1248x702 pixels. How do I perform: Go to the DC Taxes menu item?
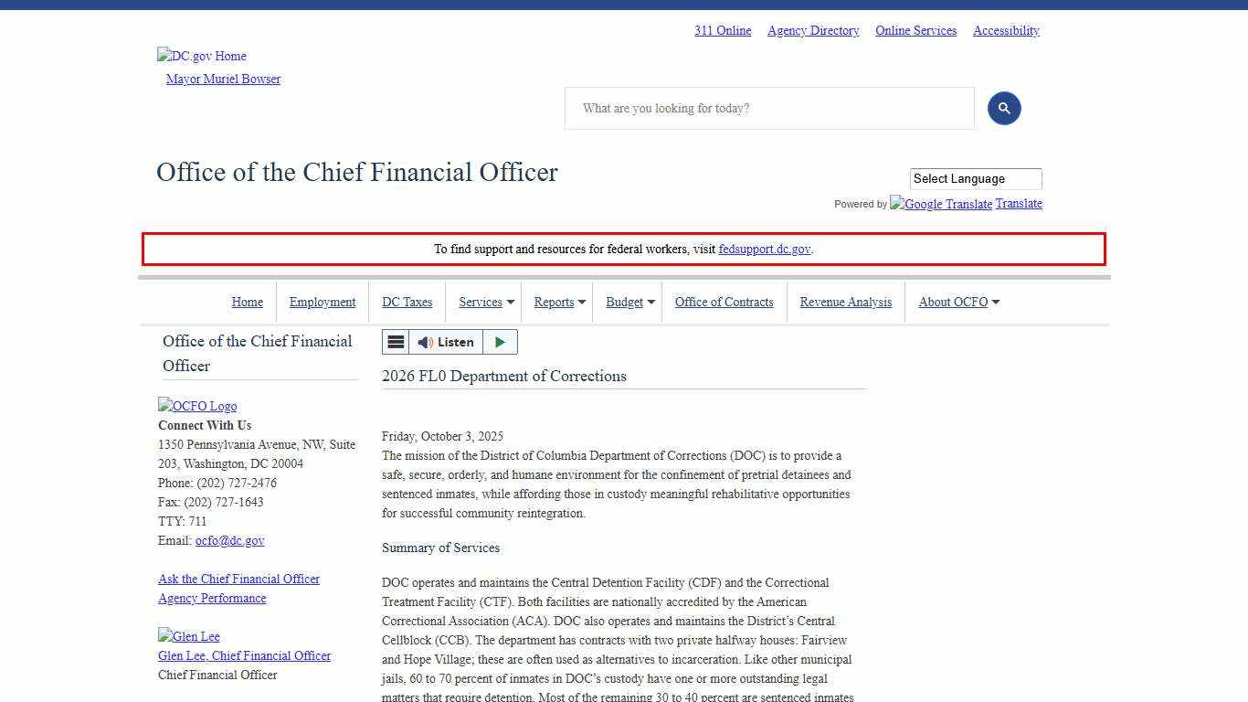[407, 303]
